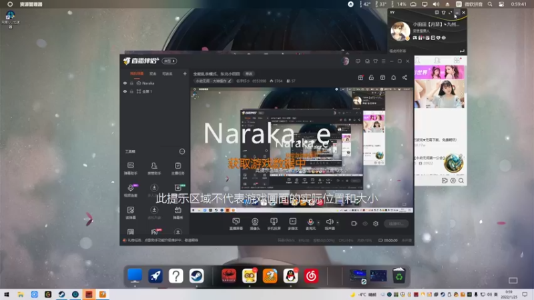Open the notifications bell in the streaming app
The image size is (534, 300).
coord(393,77)
